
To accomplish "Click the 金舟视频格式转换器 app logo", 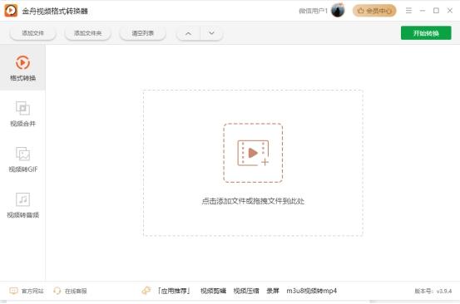I will [x=11, y=11].
